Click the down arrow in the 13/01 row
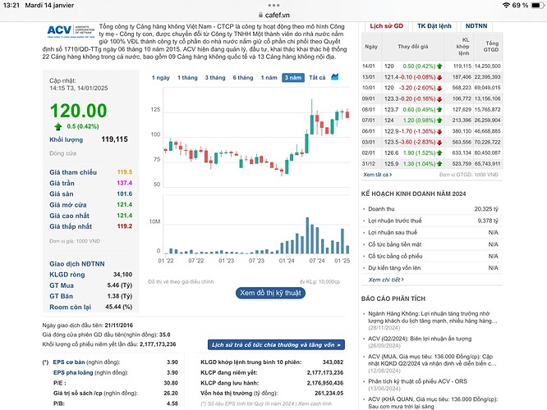The height and width of the screenshot is (410, 547). 439,77
